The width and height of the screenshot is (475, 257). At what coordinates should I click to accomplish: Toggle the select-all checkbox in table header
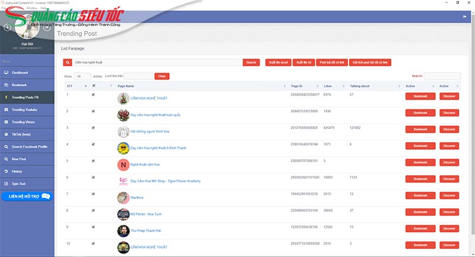pos(93,86)
